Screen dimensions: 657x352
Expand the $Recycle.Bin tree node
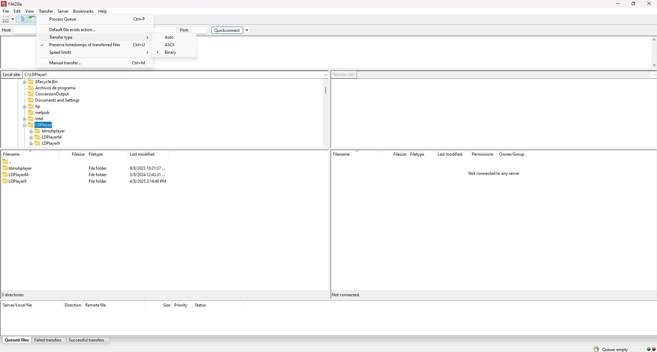pyautogui.click(x=25, y=82)
